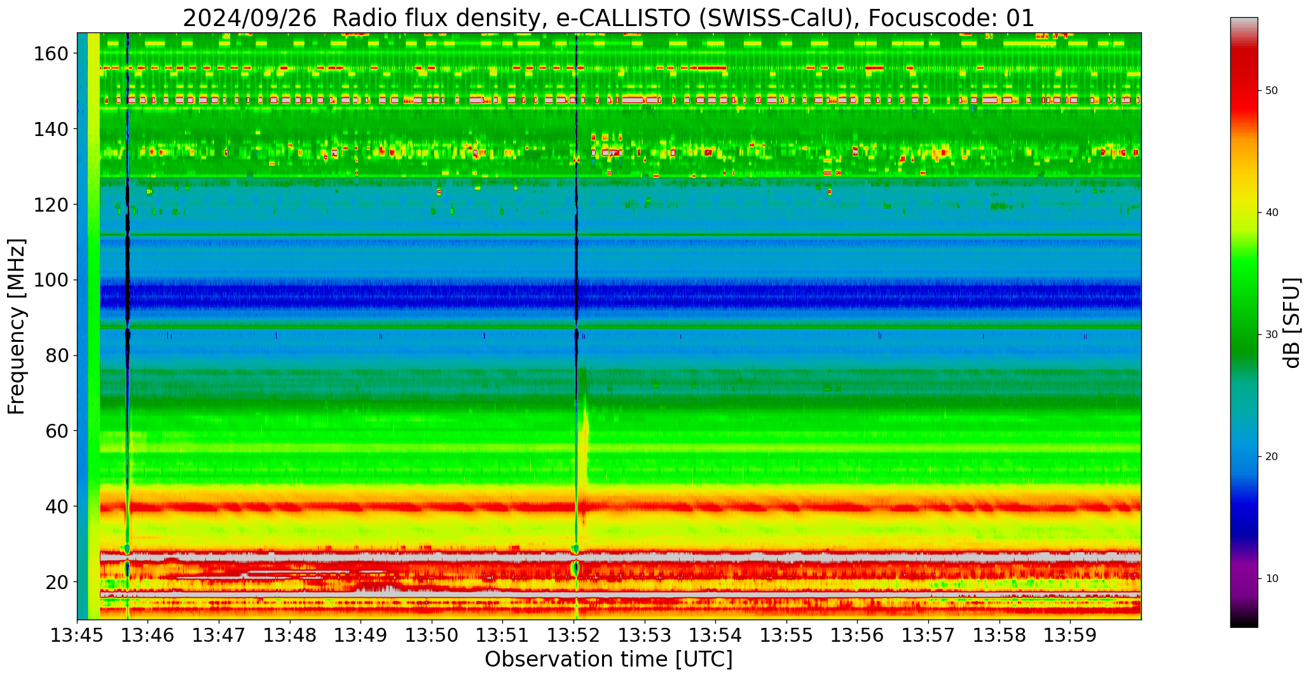Click the red horizontal band near 40 MHz
The height and width of the screenshot is (678, 1311).
coord(620,507)
